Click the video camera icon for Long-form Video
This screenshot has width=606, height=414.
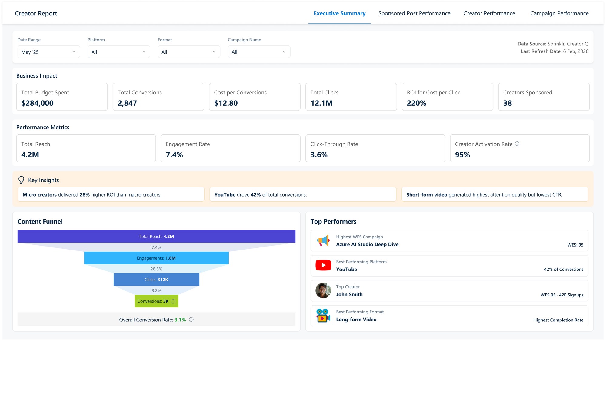323,316
